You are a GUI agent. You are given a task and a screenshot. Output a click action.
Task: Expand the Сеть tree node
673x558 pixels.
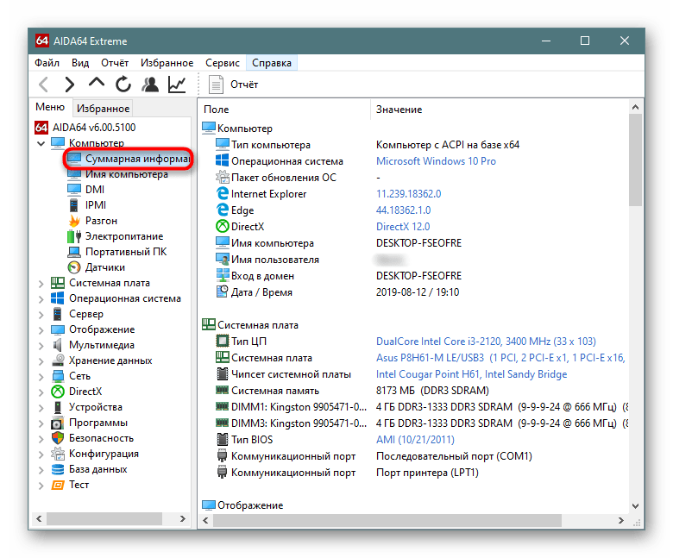41,376
